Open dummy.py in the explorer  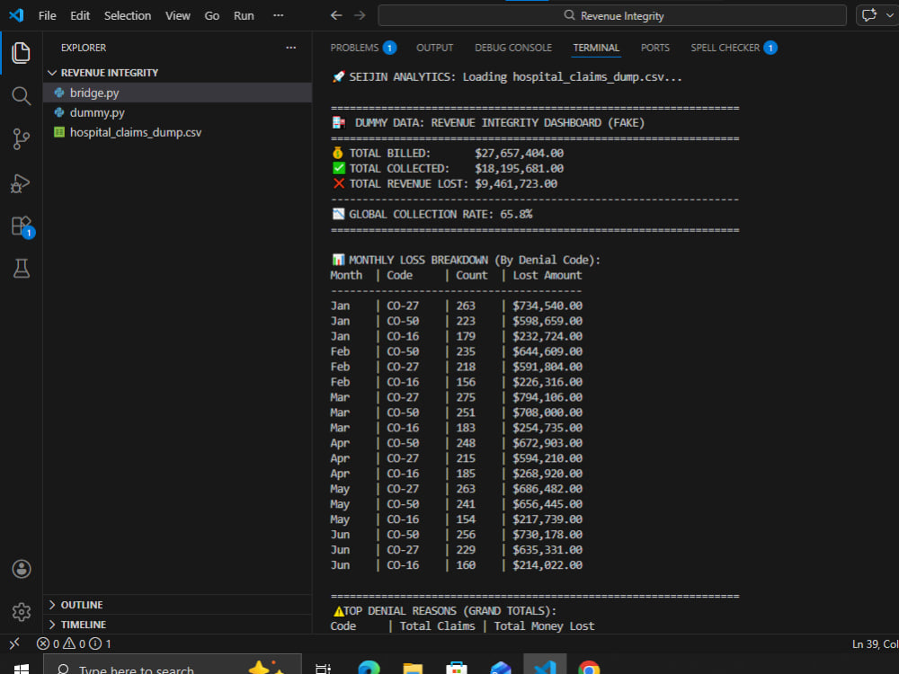(178, 112)
